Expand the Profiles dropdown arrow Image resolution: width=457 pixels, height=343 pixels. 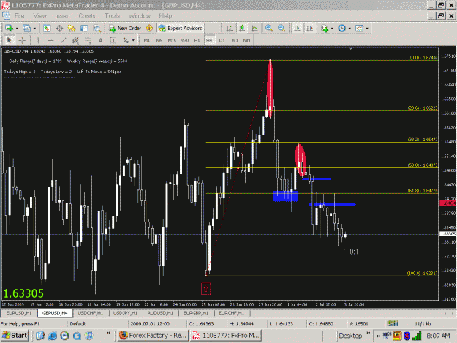tap(34, 29)
